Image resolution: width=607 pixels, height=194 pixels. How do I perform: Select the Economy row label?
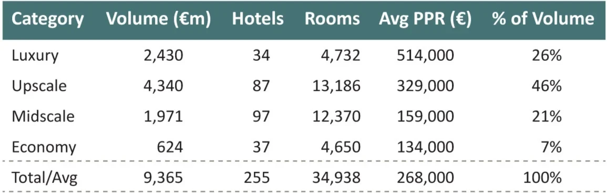[x=44, y=147]
